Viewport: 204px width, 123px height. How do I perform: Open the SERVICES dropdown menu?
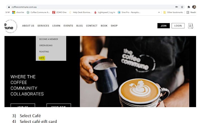[x=43, y=26]
